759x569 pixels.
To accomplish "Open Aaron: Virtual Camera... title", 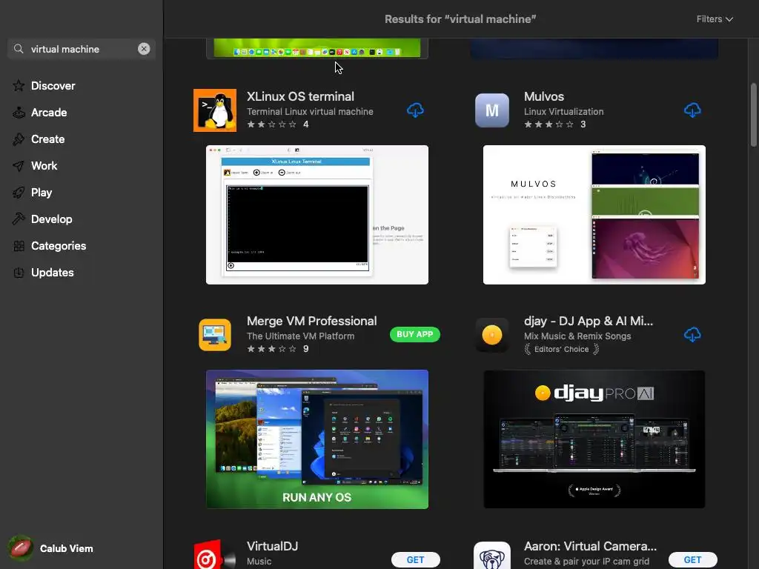I will pyautogui.click(x=591, y=546).
